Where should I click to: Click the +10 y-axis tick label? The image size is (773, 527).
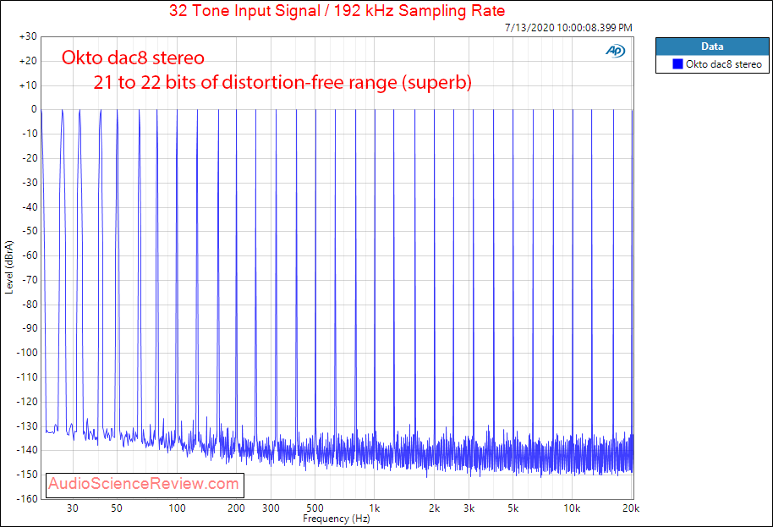28,85
